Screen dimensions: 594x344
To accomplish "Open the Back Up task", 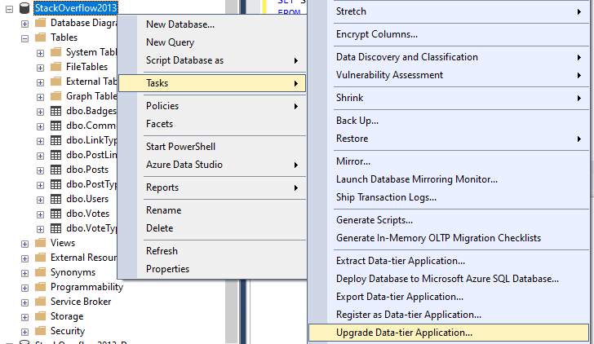I will (357, 121).
